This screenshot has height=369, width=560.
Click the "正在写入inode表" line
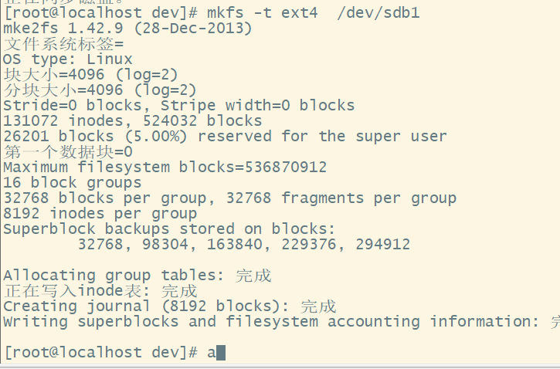point(100,291)
